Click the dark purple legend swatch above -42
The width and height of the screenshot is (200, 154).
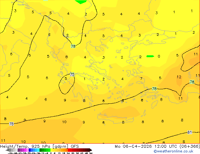pos(19,150)
